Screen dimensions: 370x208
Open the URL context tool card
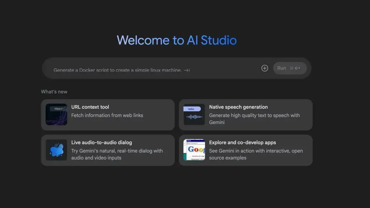coord(108,114)
